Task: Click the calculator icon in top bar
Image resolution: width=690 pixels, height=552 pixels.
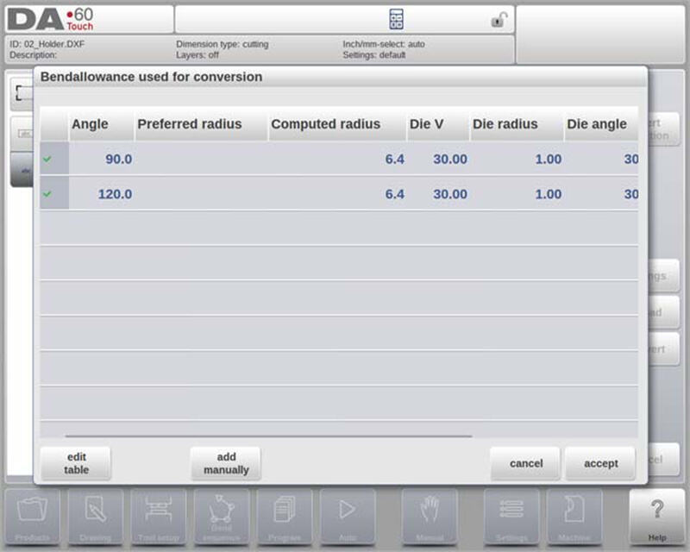Action: 397,19
